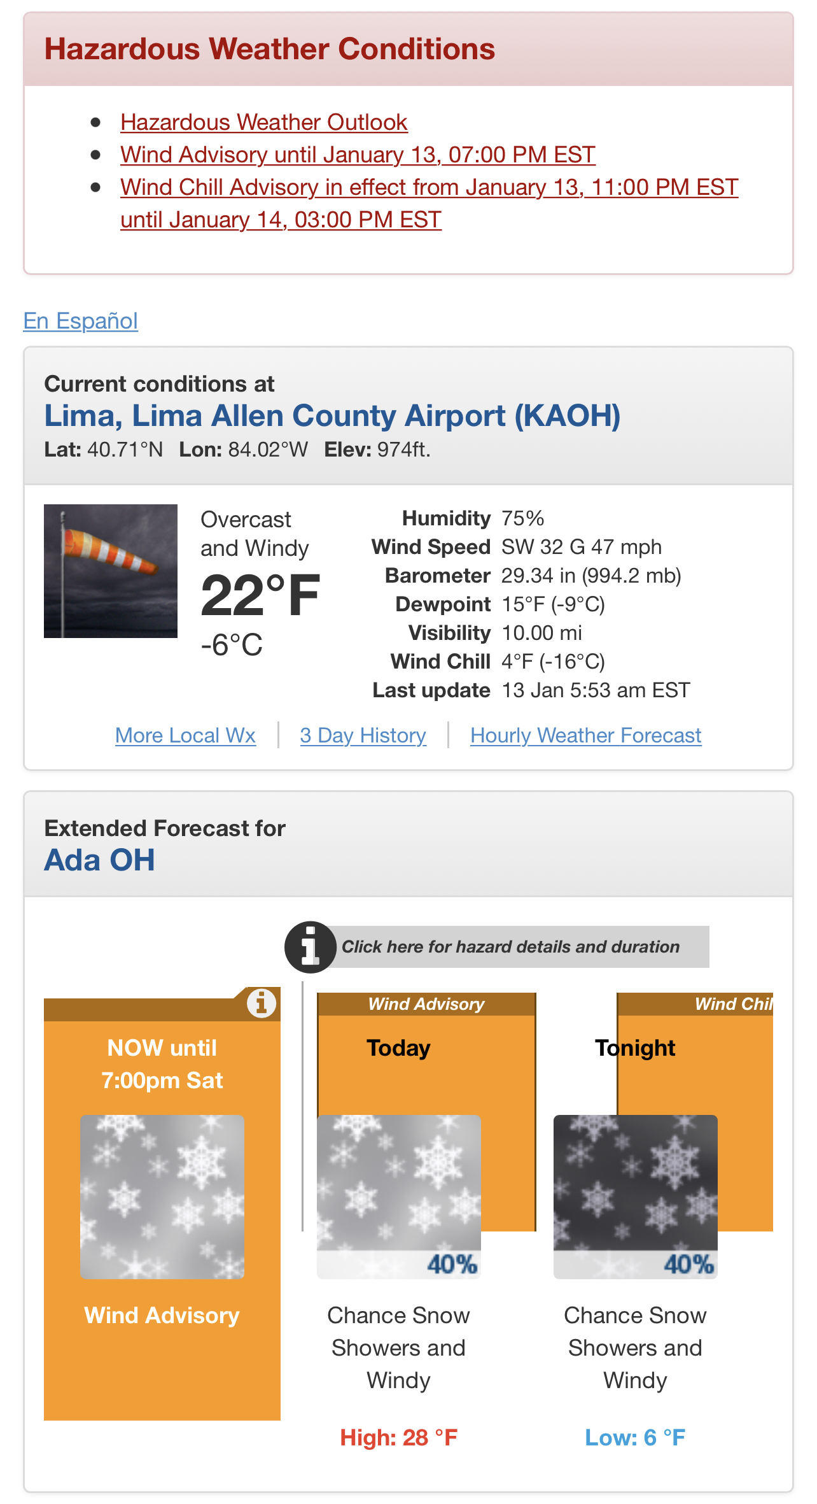Click the black info circle icon

pyautogui.click(x=311, y=947)
